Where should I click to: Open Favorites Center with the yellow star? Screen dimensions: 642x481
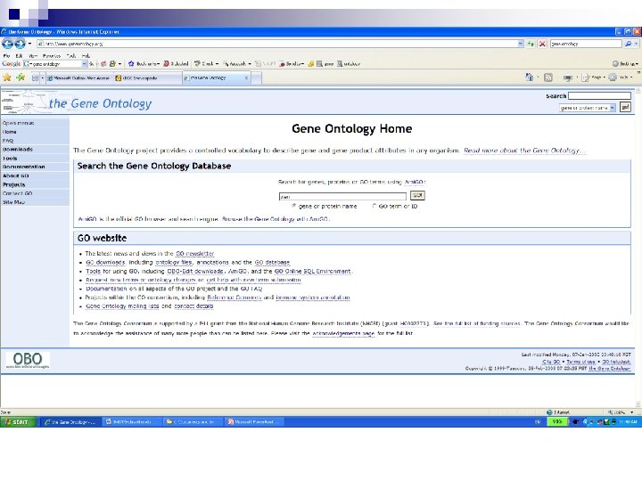point(7,77)
